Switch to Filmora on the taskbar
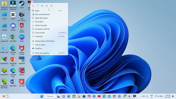 coord(134,96)
